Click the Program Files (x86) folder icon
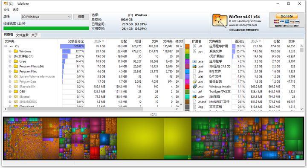 16,67
